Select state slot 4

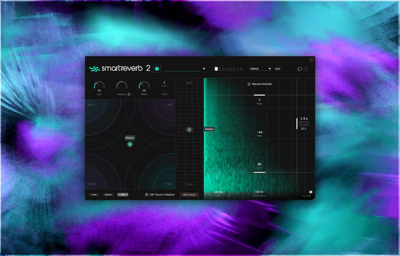(x=227, y=69)
